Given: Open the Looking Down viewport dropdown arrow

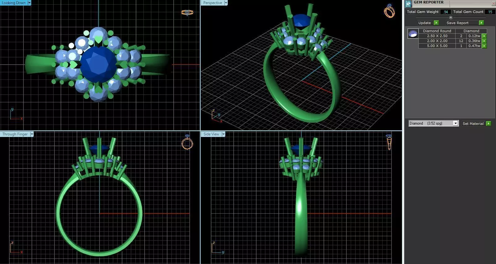Looking at the screenshot, I should click(x=29, y=3).
